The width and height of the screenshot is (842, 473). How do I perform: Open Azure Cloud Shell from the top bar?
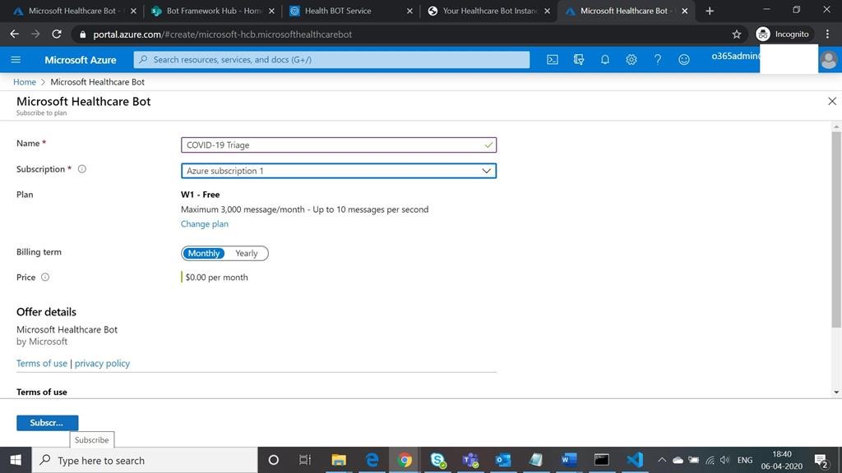tap(553, 59)
